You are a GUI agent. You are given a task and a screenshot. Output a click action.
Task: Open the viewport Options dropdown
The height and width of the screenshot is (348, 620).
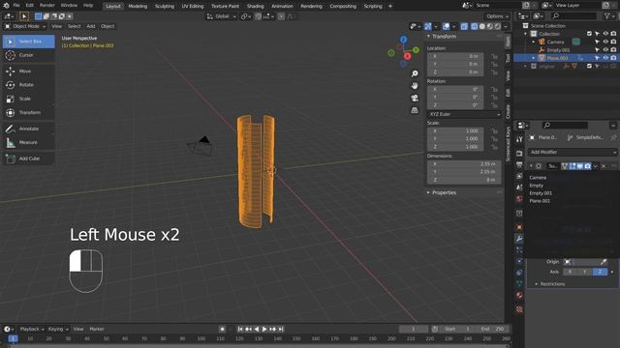click(x=497, y=16)
